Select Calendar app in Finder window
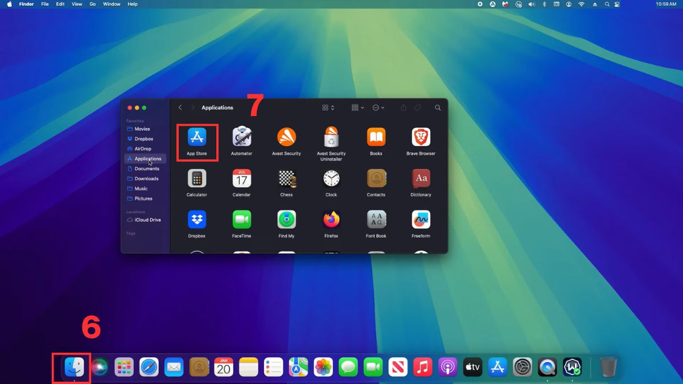 tap(242, 179)
